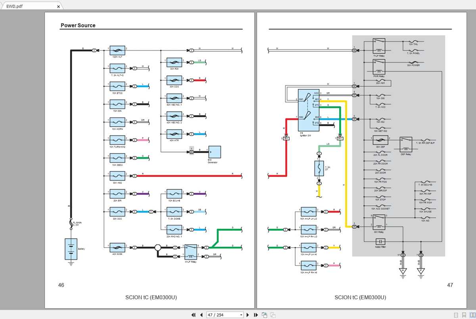This screenshot has width=476, height=319.
Task: Go to the previous page
Action: [x=202, y=315]
